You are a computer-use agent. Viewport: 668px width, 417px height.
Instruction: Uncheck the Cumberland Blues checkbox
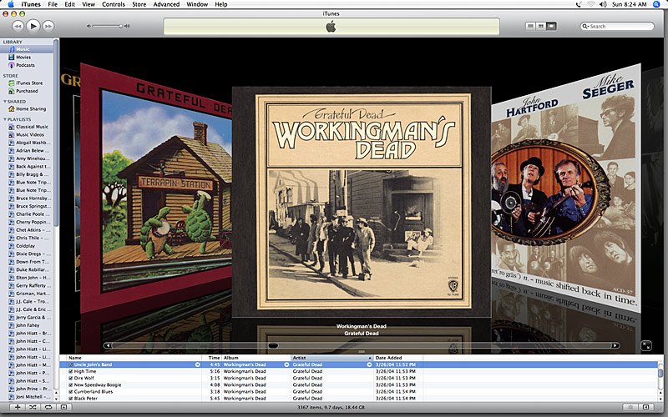click(x=71, y=391)
